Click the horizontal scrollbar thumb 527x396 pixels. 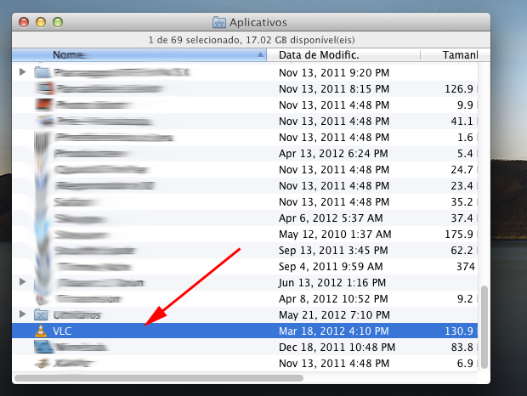pos(159,378)
